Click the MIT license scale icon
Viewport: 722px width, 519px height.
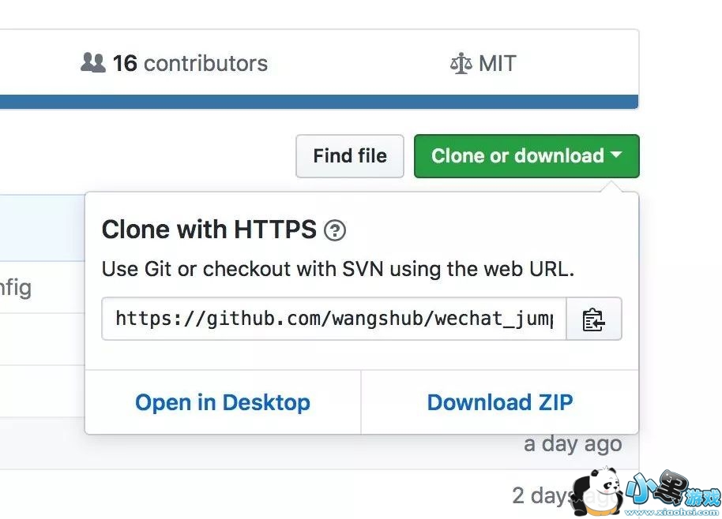click(x=460, y=64)
